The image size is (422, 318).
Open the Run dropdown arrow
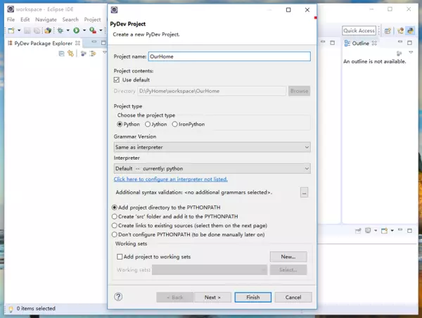coord(84,30)
